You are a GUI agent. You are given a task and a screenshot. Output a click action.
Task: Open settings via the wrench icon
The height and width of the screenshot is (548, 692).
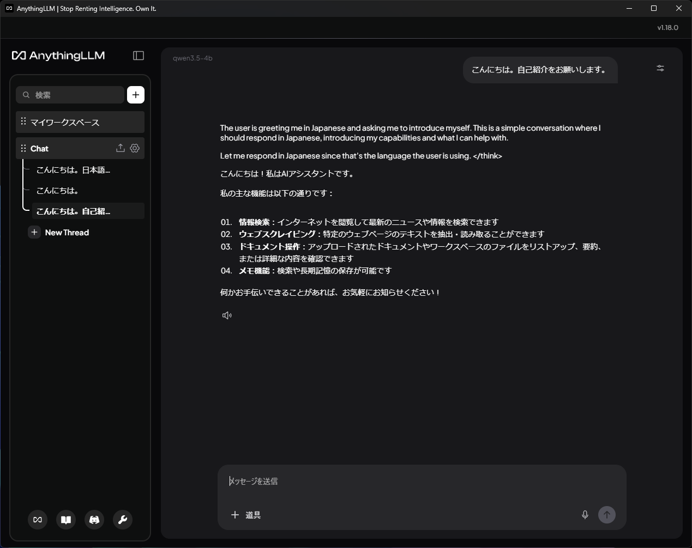coord(123,520)
